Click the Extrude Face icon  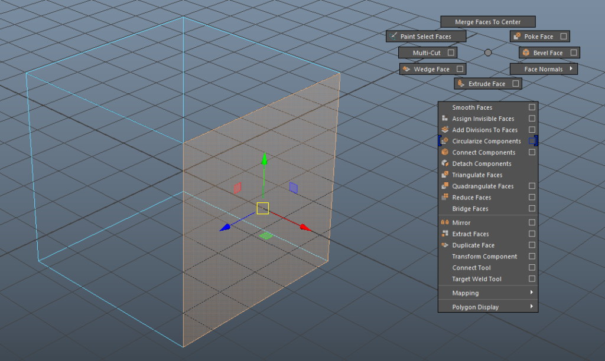461,84
